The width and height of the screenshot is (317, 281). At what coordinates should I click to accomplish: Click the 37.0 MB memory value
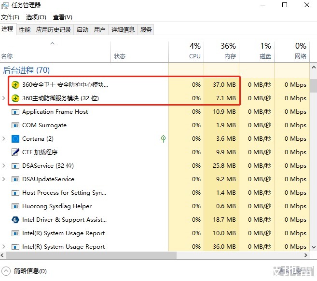pyautogui.click(x=224, y=85)
